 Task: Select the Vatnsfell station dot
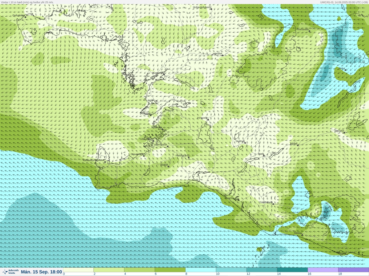click(344, 133)
